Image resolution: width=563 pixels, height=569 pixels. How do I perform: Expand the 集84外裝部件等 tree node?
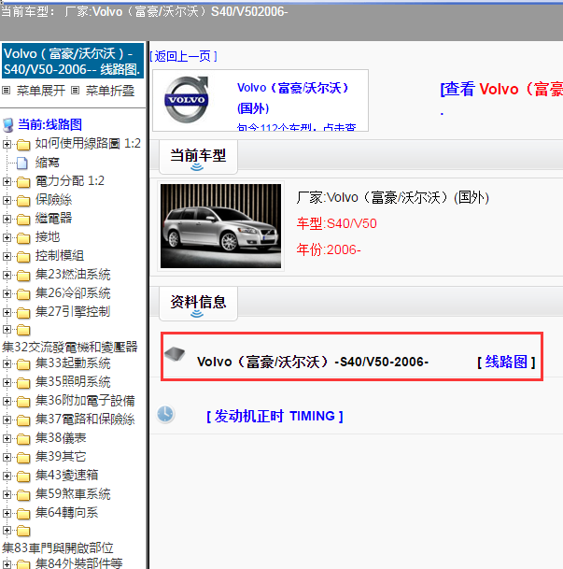[x=7, y=564]
